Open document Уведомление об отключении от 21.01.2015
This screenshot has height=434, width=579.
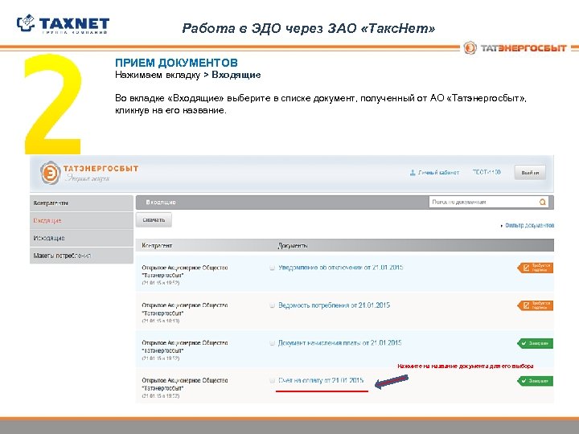click(x=340, y=268)
